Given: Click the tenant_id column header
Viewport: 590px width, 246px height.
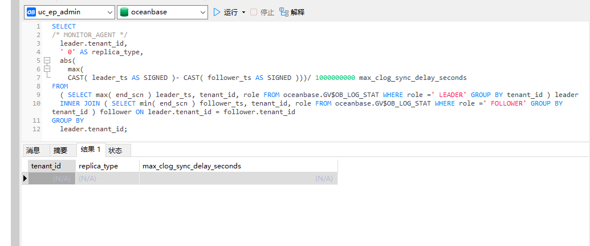Looking at the screenshot, I should [46, 166].
